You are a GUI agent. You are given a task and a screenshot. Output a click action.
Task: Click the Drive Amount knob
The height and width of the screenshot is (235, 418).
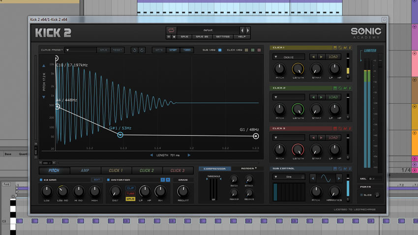(183, 191)
